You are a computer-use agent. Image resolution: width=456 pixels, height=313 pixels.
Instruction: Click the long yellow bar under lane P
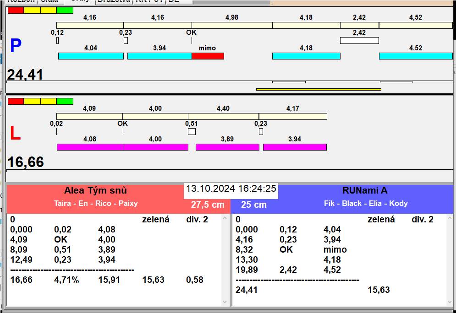pyautogui.click(x=319, y=89)
